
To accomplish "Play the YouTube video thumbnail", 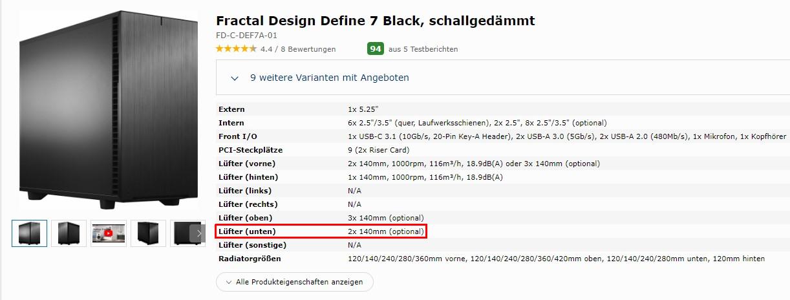I will pos(109,233).
